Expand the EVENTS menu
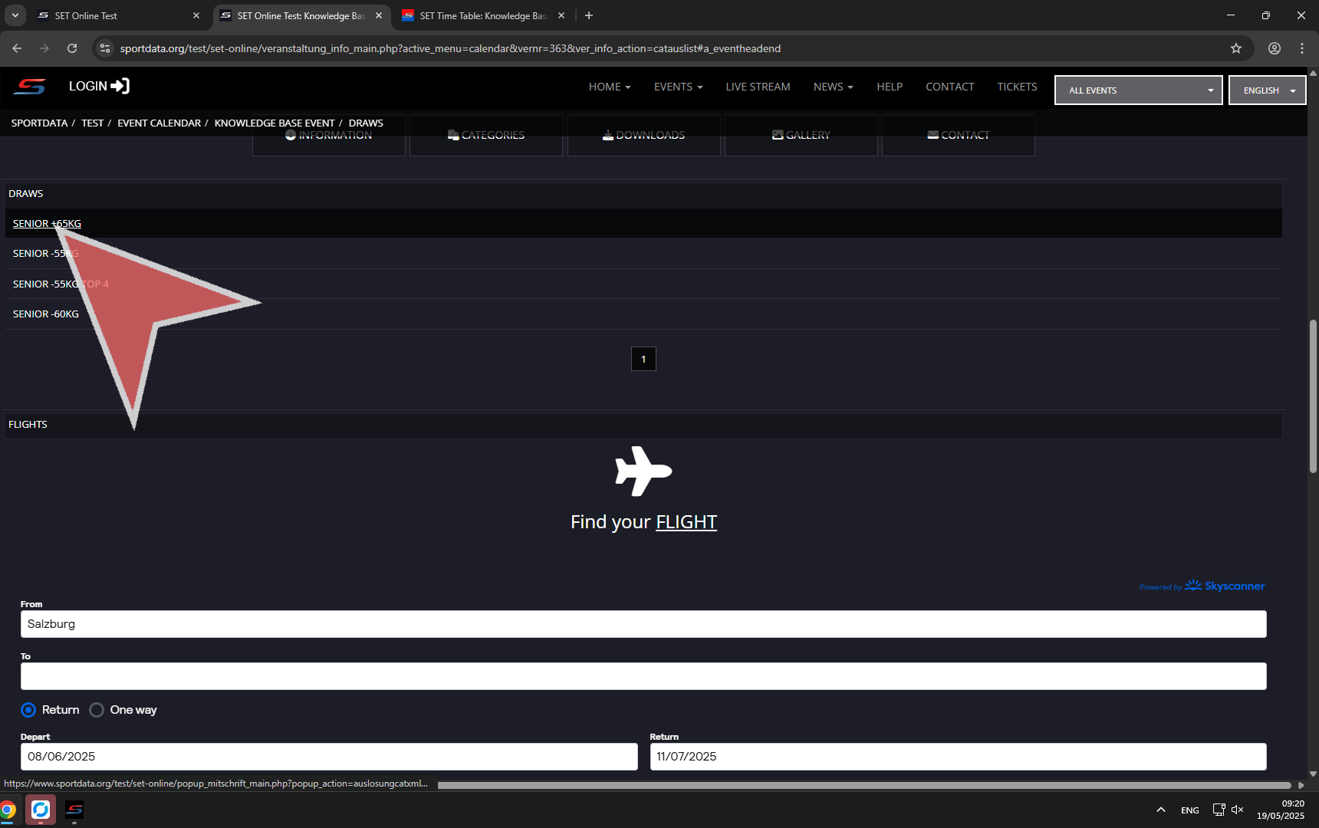Image resolution: width=1319 pixels, height=828 pixels. tap(678, 87)
